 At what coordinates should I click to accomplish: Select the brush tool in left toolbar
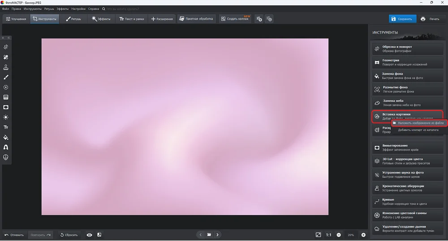point(6,77)
